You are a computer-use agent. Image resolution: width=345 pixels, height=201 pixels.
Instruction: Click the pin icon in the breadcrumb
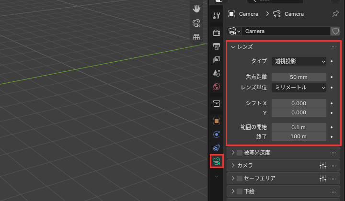pos(335,14)
